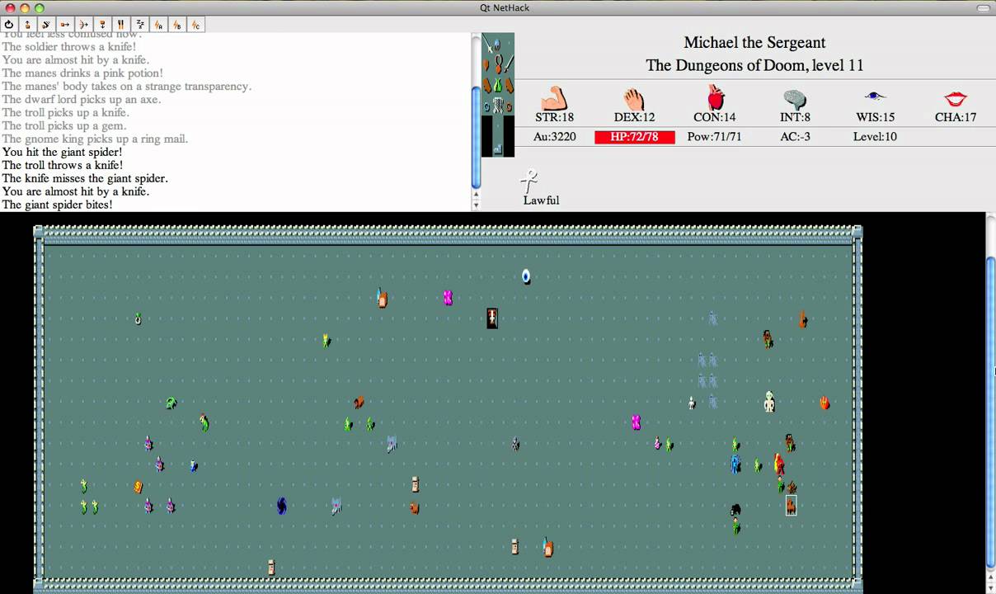Click the Again (repeat command) toolbar icon
This screenshot has width=996, height=594.
click(9, 25)
